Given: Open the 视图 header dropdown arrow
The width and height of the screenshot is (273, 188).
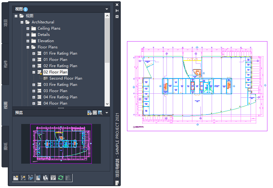Looking at the screenshot, I should pyautogui.click(x=107, y=9).
